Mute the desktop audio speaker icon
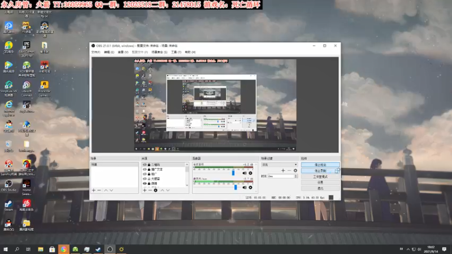Screen dimensions: 452x254 245,173
